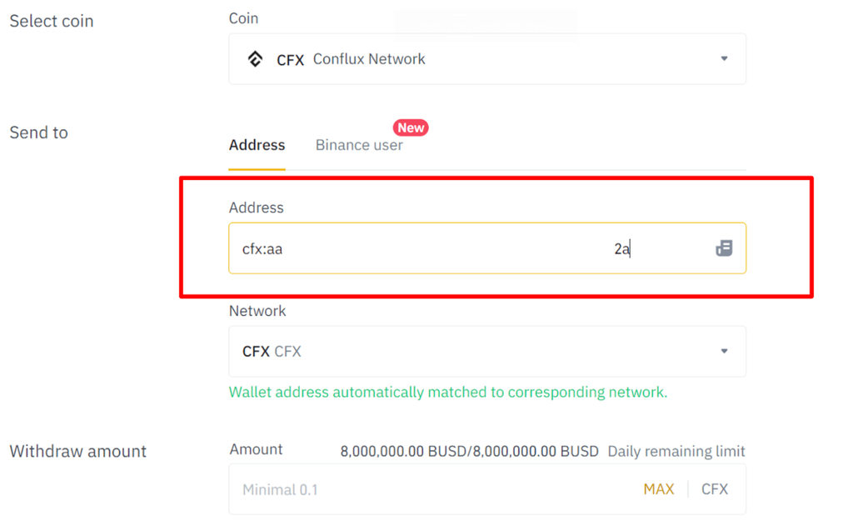Image resolution: width=858 pixels, height=526 pixels.
Task: Click the Daily remaining limit text
Action: [676, 450]
